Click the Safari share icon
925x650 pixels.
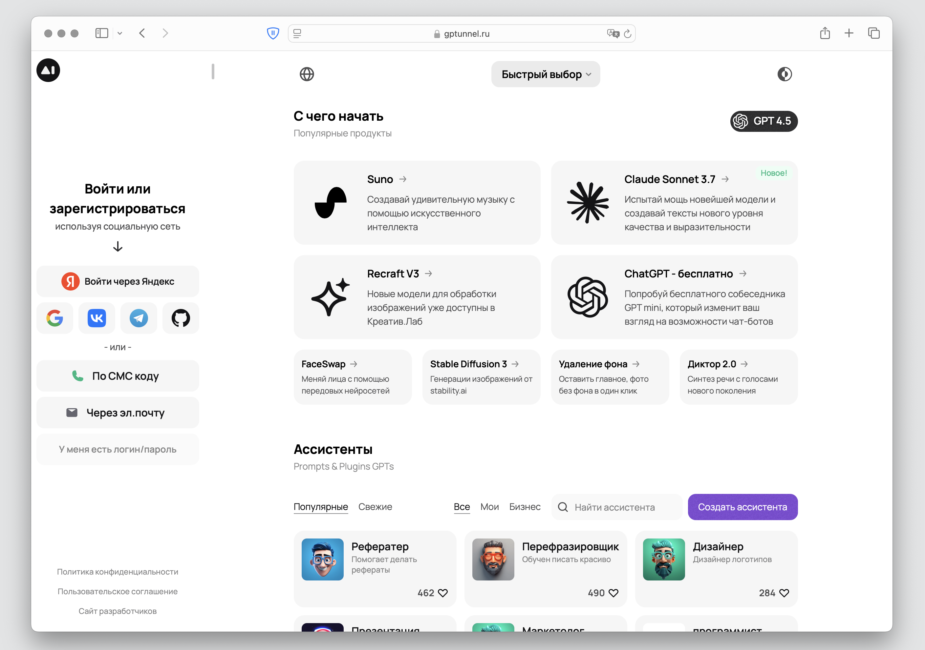825,33
